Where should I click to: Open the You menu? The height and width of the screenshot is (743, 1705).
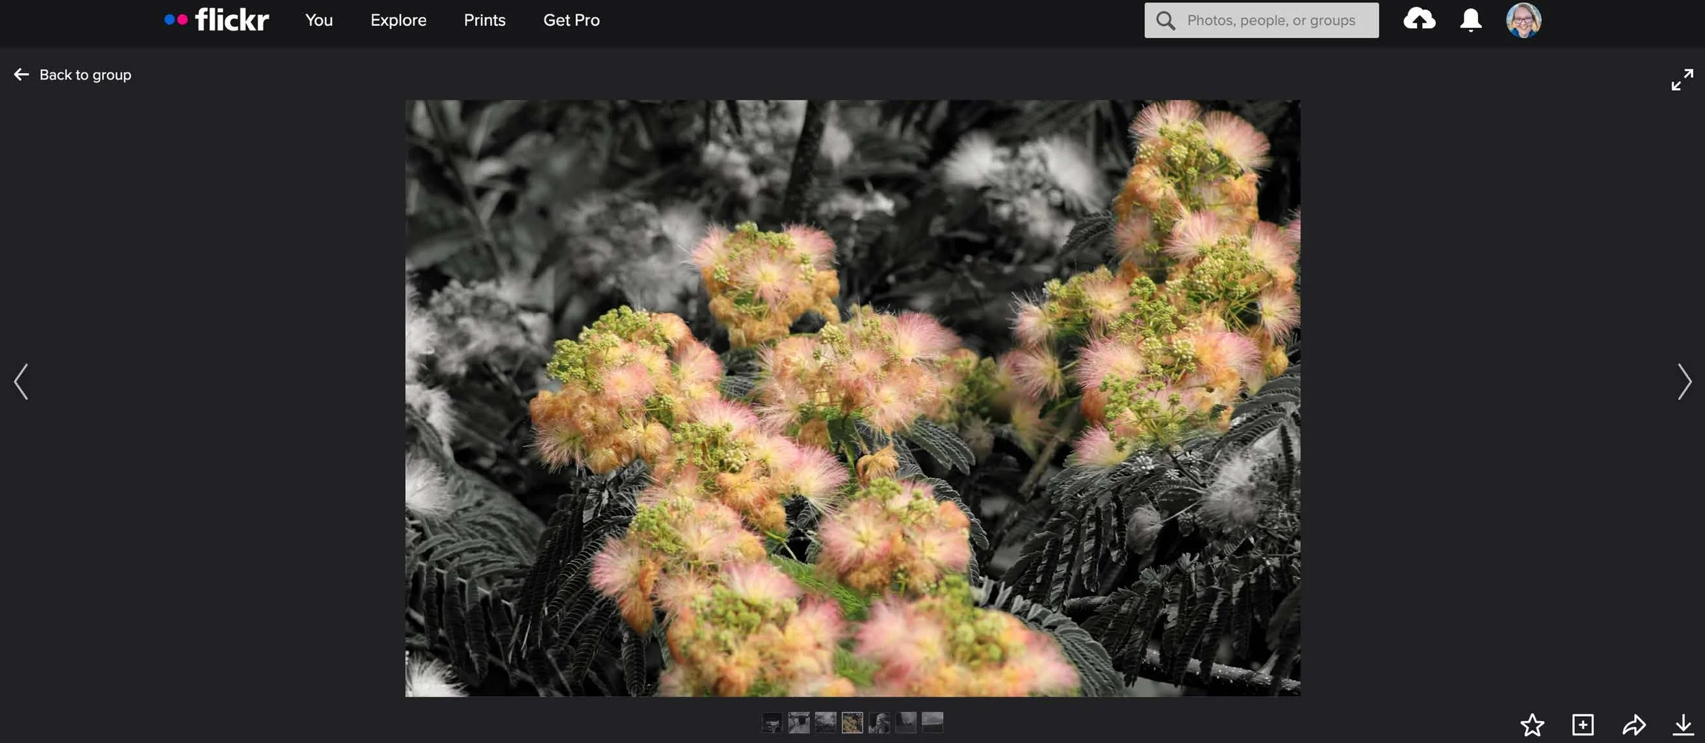(318, 20)
